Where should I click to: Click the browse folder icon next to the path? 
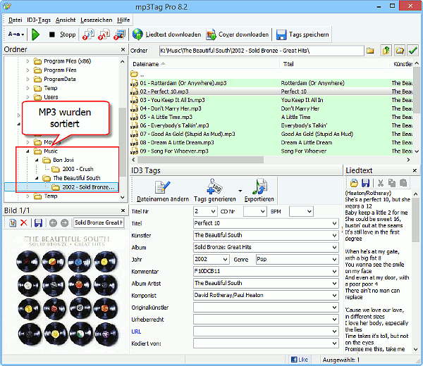pyautogui.click(x=370, y=51)
